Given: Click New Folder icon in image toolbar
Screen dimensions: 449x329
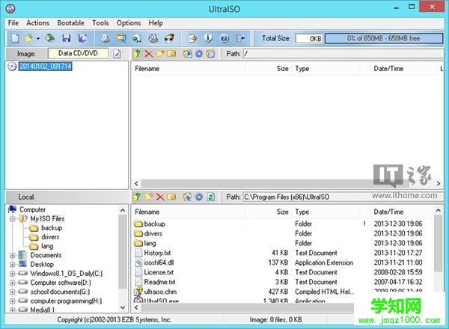Looking at the screenshot, I should 160,54.
